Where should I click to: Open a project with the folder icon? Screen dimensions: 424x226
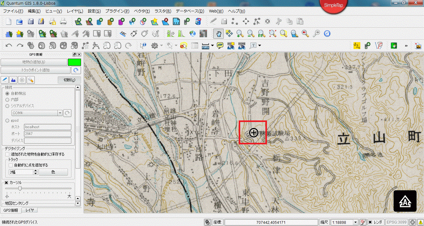[x=20, y=22]
